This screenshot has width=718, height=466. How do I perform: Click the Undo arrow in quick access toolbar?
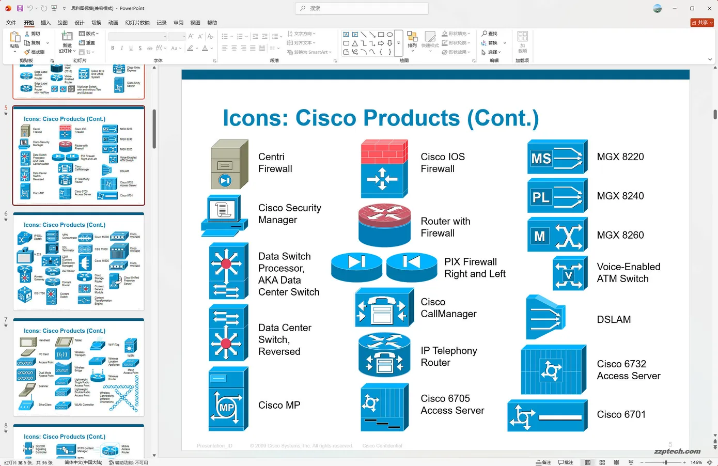30,8
